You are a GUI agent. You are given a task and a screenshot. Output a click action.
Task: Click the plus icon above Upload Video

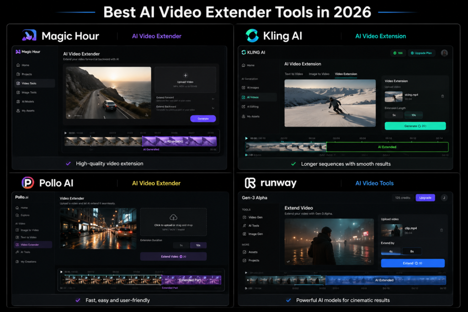[x=186, y=75]
